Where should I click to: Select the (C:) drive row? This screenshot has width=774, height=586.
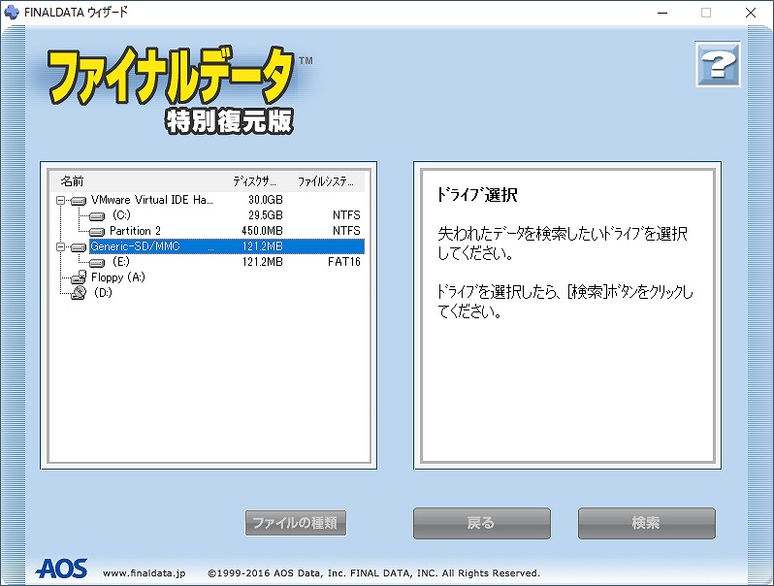click(x=121, y=215)
